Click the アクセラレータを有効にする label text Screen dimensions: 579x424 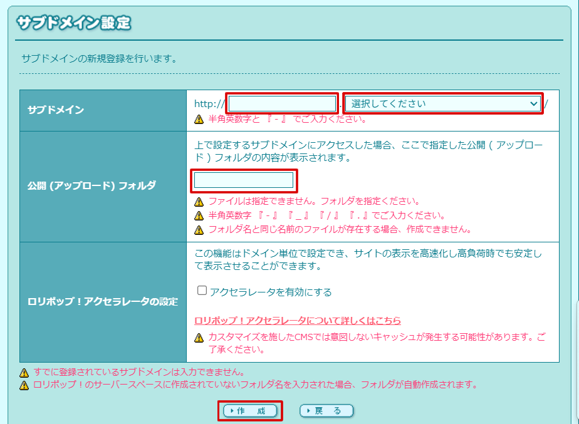point(271,292)
